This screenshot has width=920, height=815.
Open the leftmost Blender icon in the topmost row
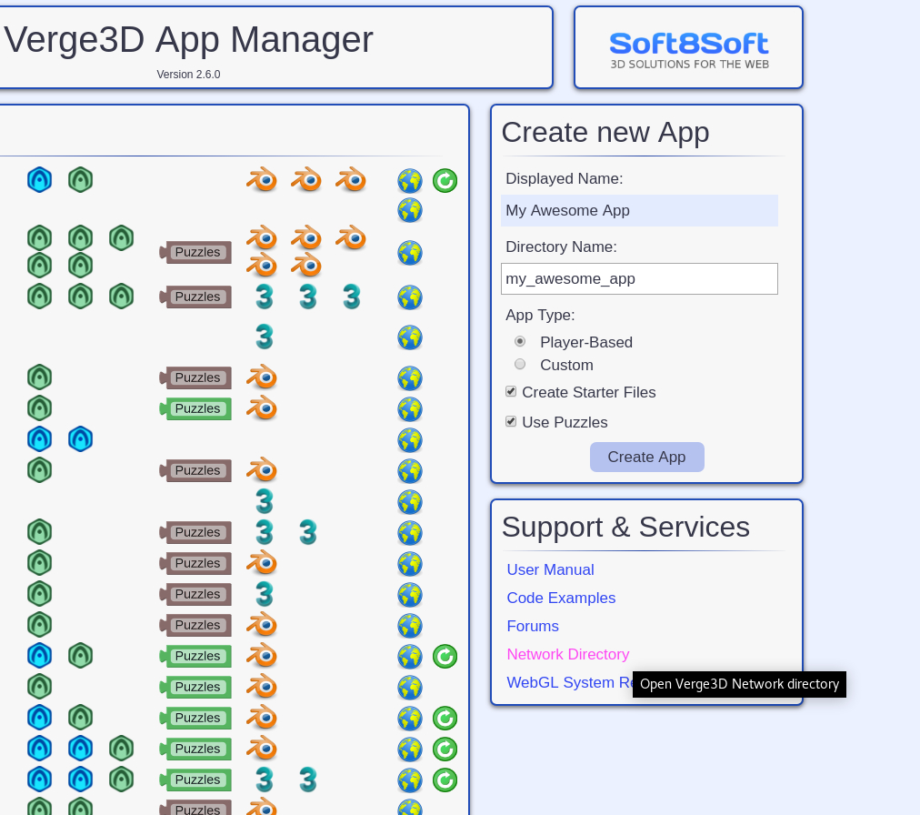262,179
